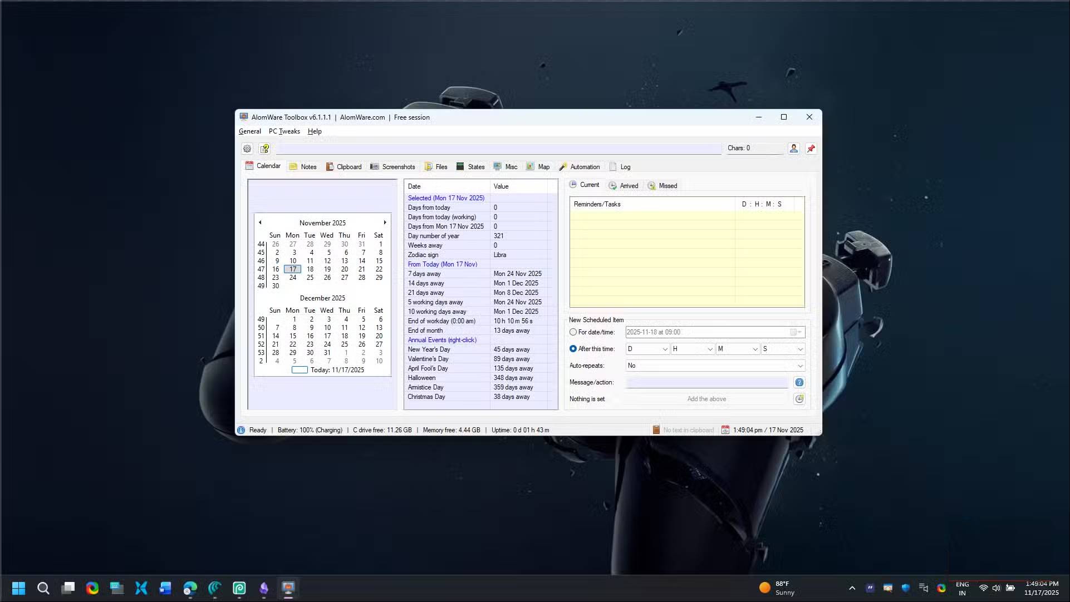The height and width of the screenshot is (602, 1070).
Task: Select the After this time radio button
Action: pyautogui.click(x=573, y=349)
